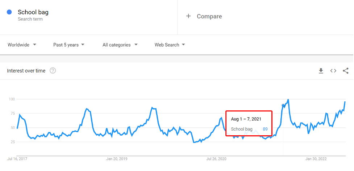Edit the School bag search term
354x171 pixels.
33,12
